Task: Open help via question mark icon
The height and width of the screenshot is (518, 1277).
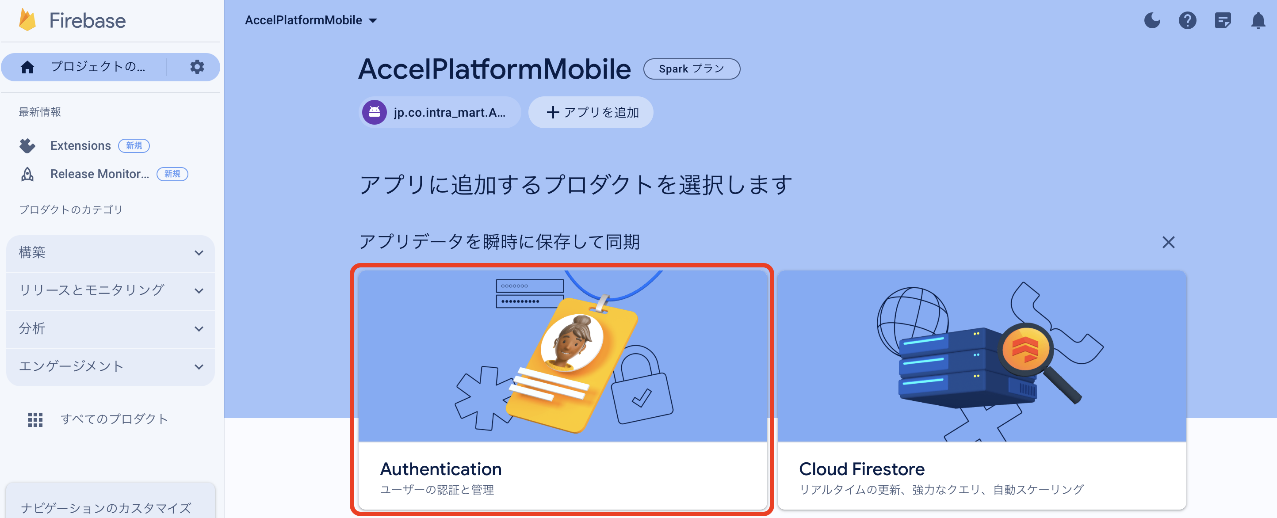Action: [1187, 20]
